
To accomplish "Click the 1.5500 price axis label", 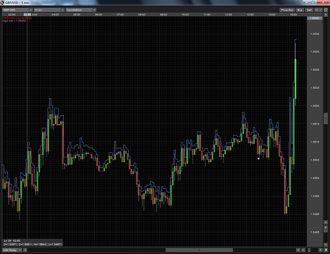I will (x=315, y=178).
